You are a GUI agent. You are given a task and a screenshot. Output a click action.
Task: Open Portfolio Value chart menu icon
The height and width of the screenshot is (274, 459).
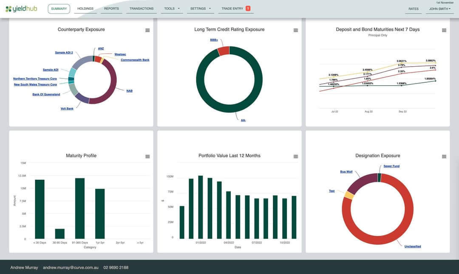(x=296, y=157)
